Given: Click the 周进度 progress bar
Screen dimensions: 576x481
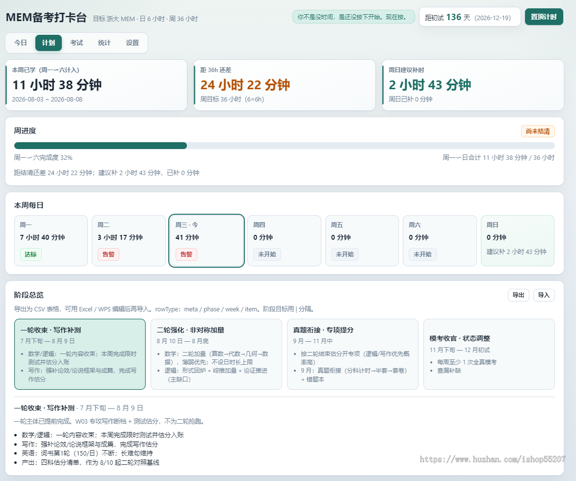Looking at the screenshot, I should pos(285,146).
